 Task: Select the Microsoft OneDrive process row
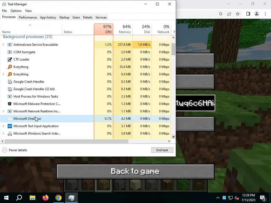click(86, 119)
